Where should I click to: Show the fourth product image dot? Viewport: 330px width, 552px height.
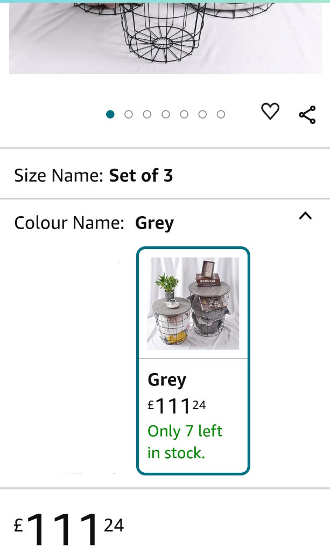[166, 114]
